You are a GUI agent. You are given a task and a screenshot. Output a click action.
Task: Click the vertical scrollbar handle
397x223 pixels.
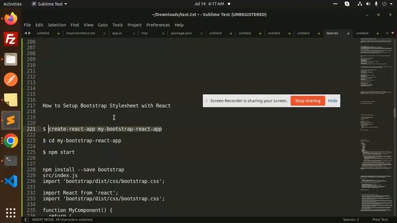pyautogui.click(x=395, y=113)
